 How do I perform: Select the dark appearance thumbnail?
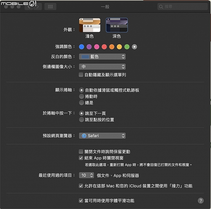click(x=117, y=25)
